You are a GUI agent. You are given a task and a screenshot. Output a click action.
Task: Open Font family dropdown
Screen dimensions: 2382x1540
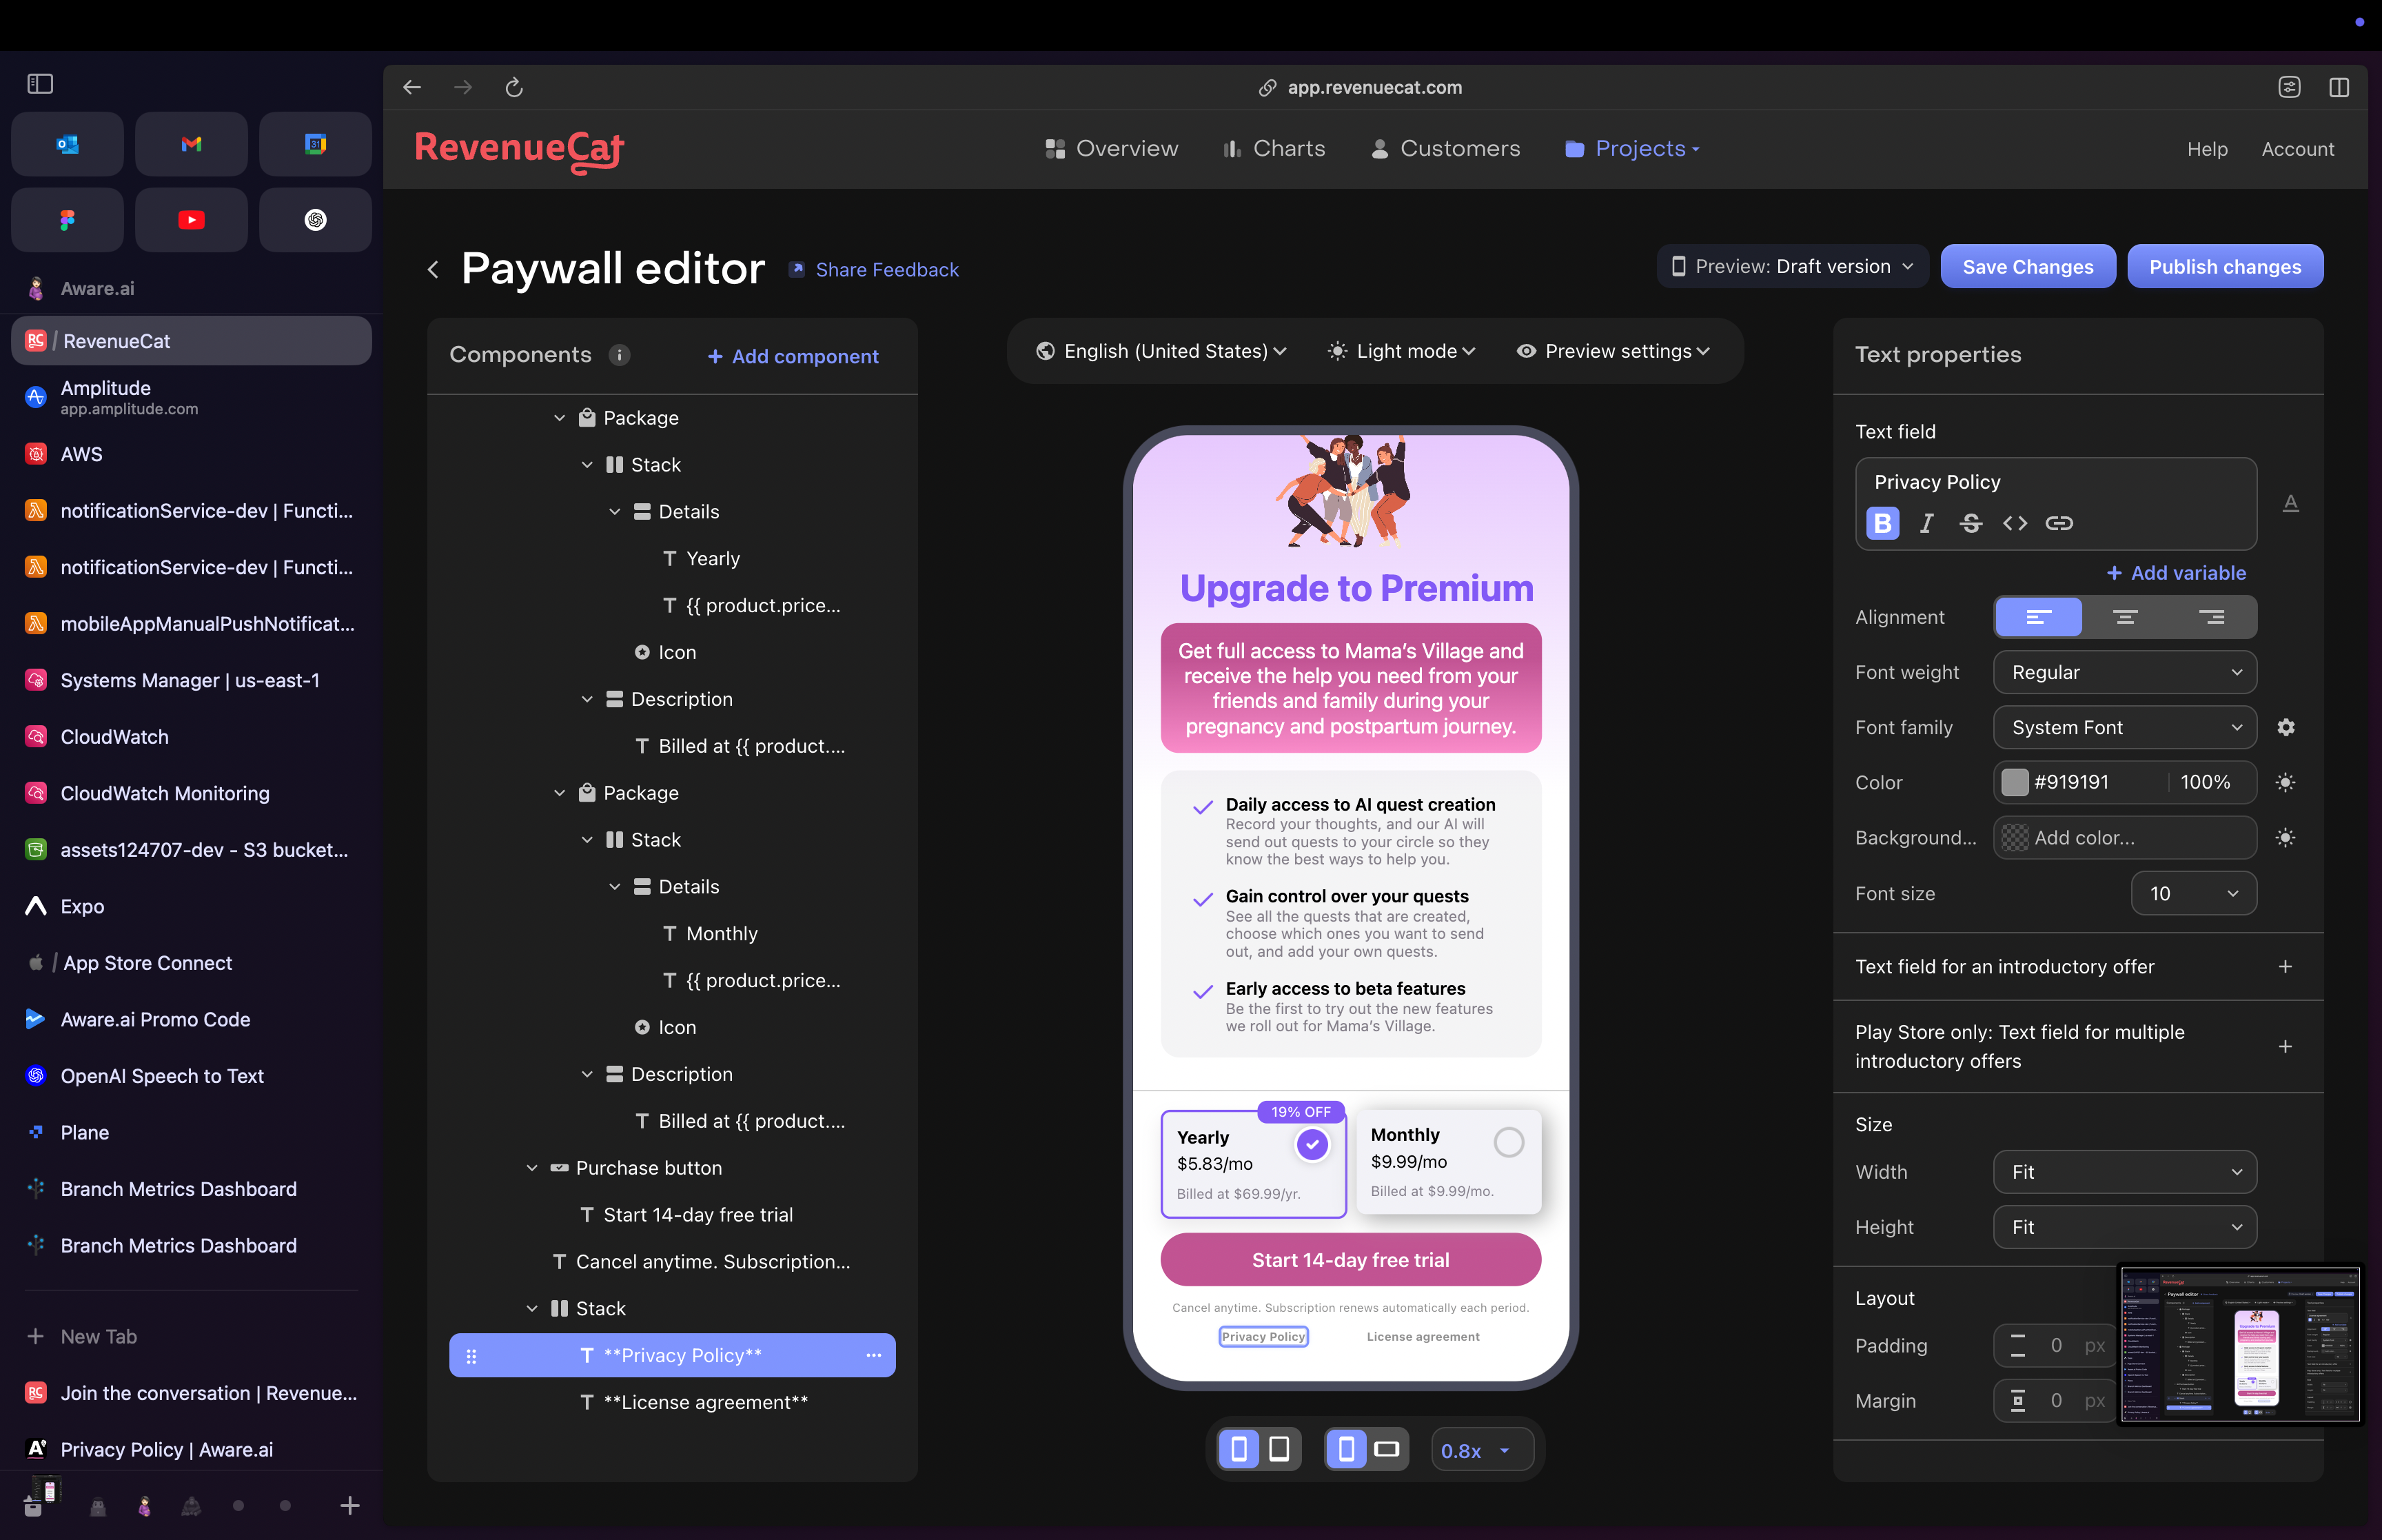pyautogui.click(x=2125, y=727)
